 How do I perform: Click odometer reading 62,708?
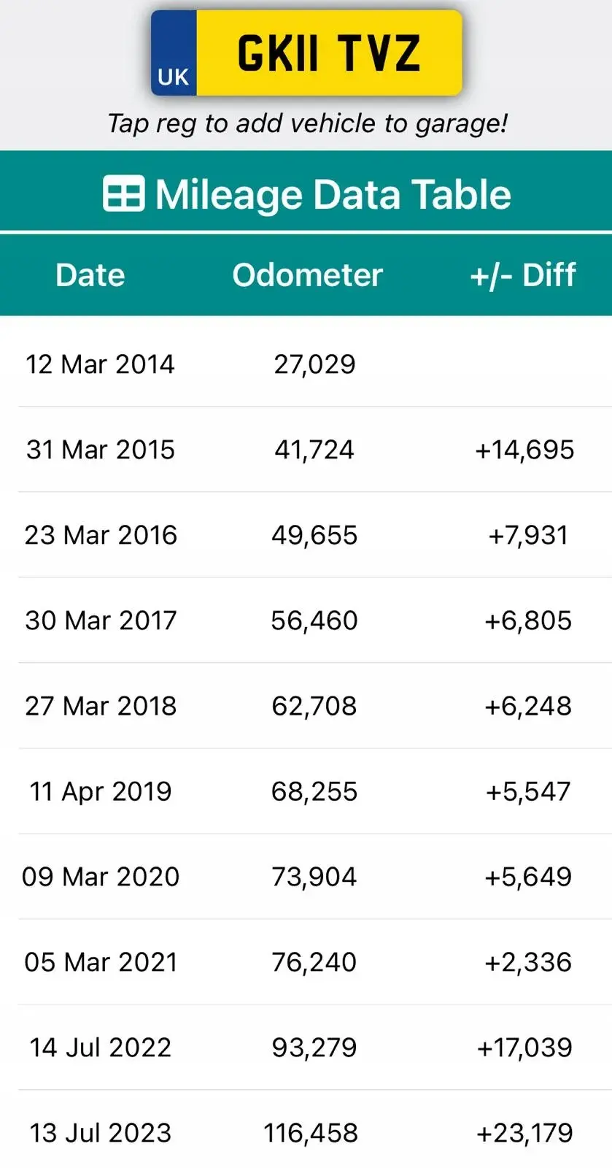pos(314,705)
